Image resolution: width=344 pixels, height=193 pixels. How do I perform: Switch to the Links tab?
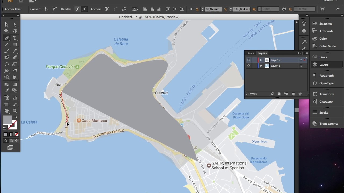pyautogui.click(x=250, y=53)
